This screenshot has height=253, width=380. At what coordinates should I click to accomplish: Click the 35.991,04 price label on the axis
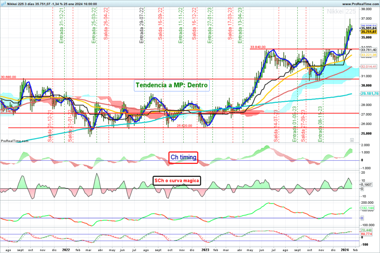coord(368,28)
